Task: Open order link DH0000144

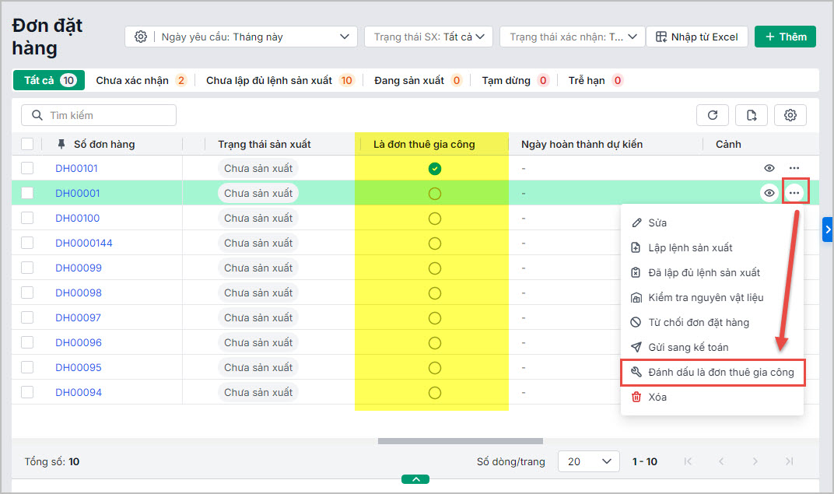Action: [x=83, y=243]
